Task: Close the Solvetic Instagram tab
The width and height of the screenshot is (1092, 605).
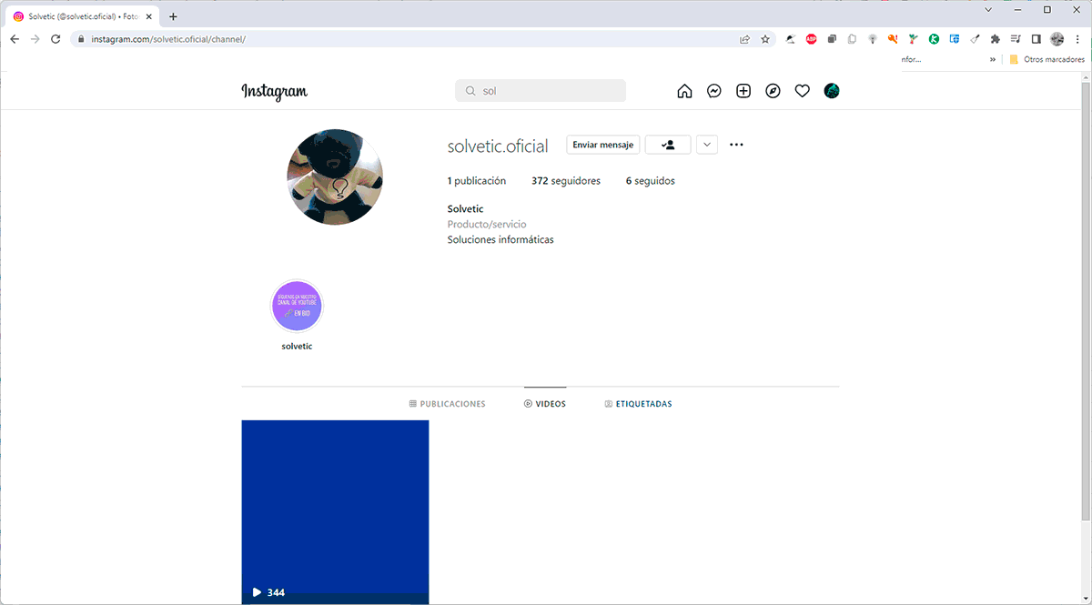Action: 150,16
